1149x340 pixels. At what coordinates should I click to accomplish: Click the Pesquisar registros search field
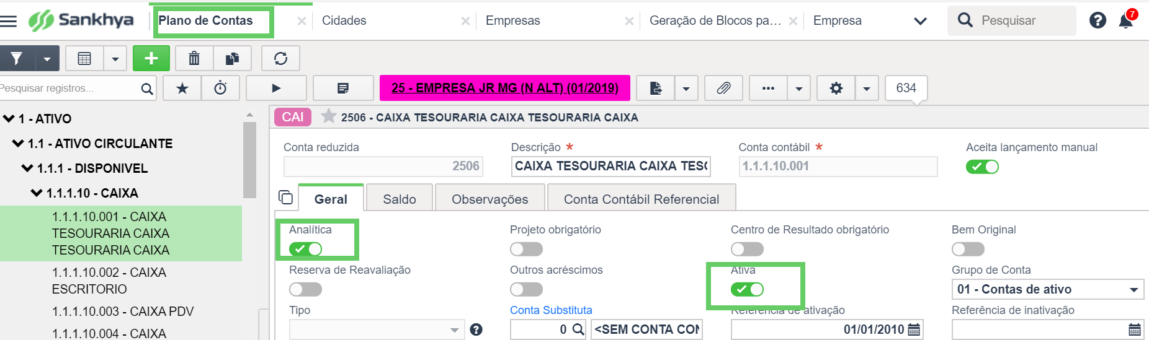click(x=68, y=89)
